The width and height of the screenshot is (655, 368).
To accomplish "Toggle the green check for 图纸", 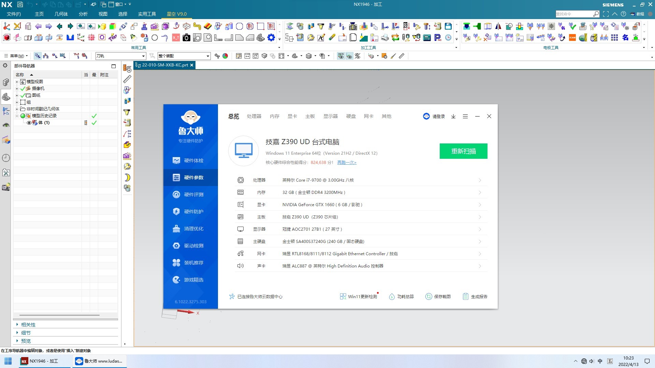I will (23, 95).
